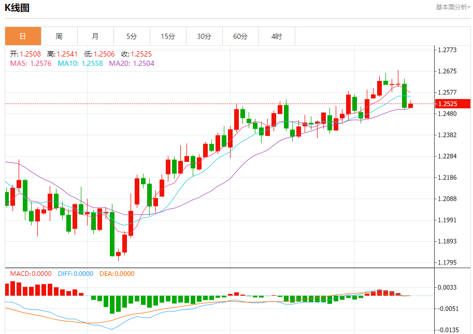
Task: Click the 1.1893 price axis label
Action: coord(448,241)
